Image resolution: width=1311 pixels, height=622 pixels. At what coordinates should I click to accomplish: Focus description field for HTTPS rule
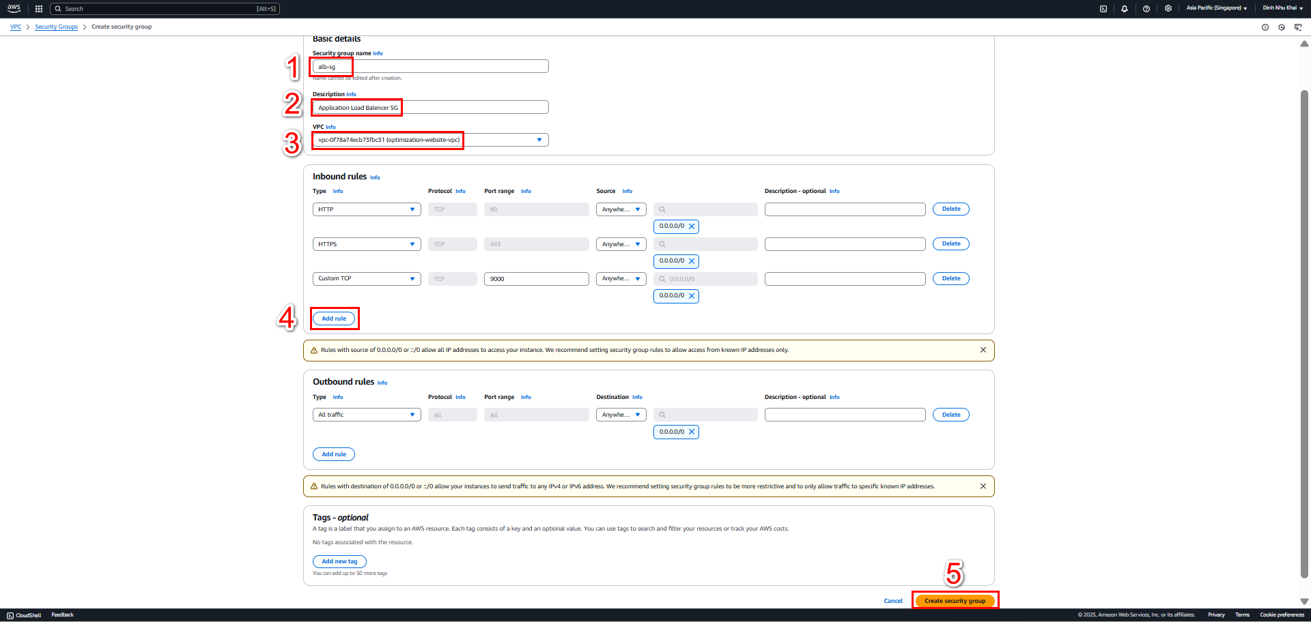pos(845,244)
